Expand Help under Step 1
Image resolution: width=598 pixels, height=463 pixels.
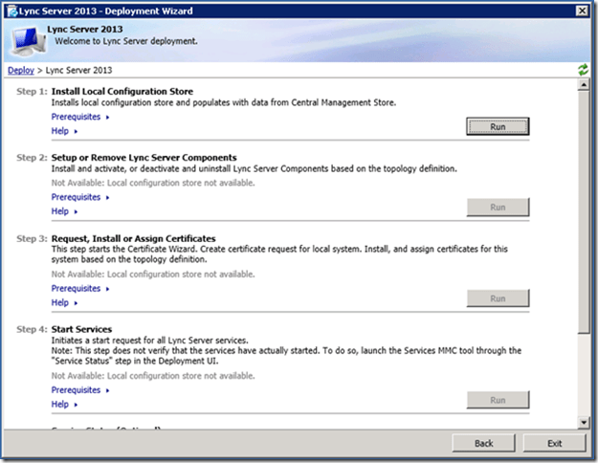pyautogui.click(x=62, y=131)
